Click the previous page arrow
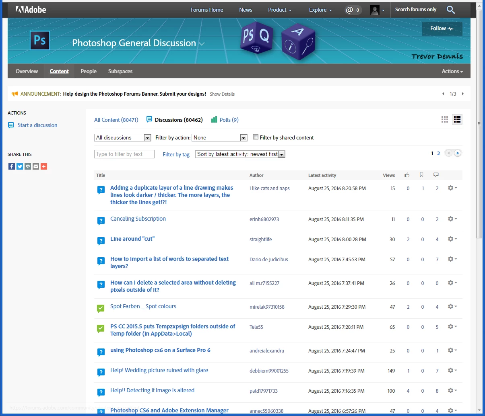 pos(448,153)
